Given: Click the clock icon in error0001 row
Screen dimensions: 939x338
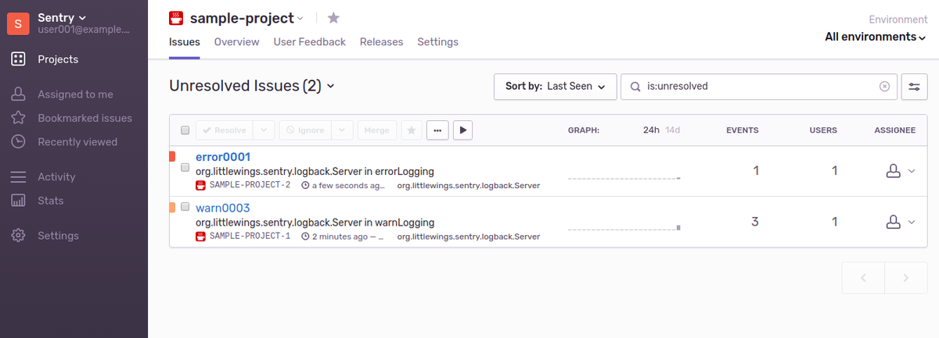Looking at the screenshot, I should coord(305,186).
